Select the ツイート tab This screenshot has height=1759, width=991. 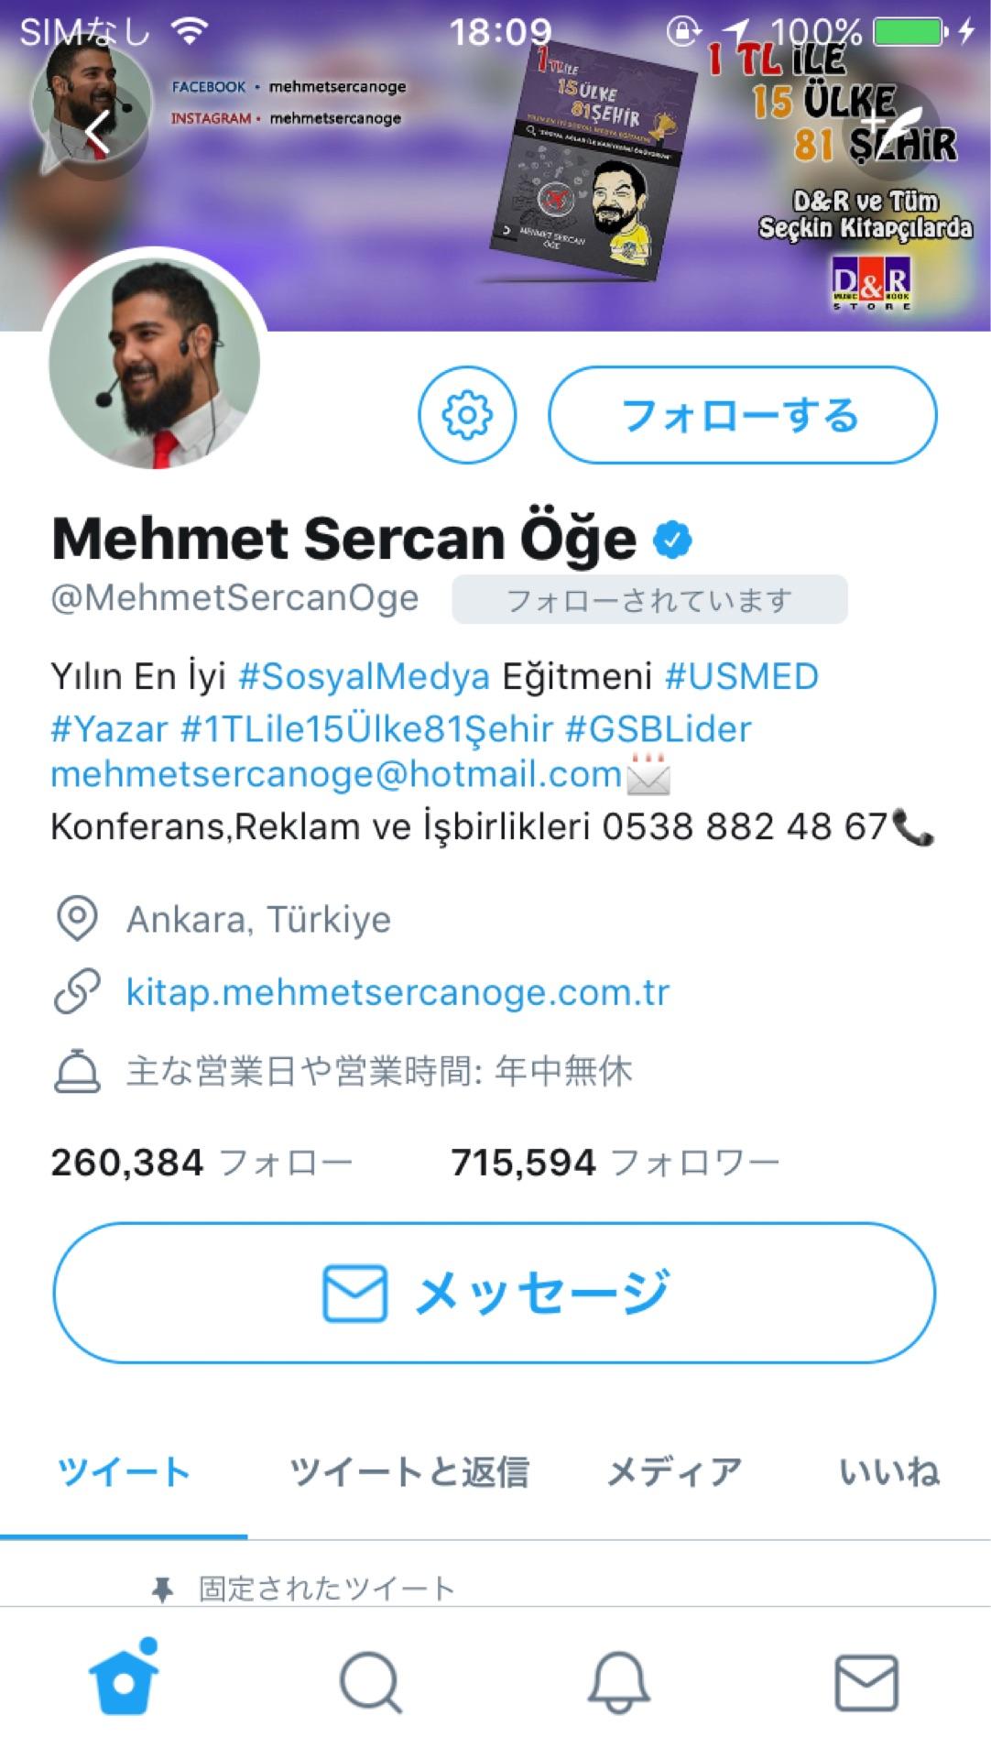click(124, 1472)
